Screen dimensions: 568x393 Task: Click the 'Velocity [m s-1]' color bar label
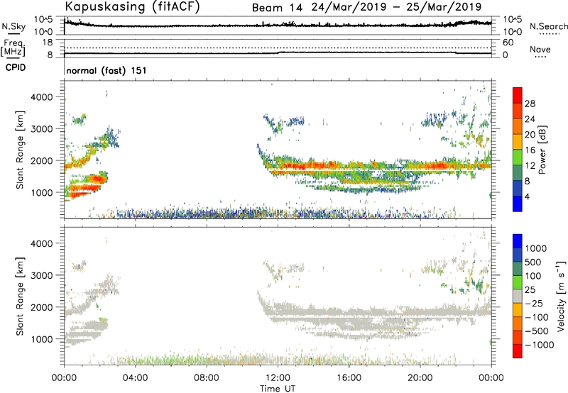click(560, 296)
